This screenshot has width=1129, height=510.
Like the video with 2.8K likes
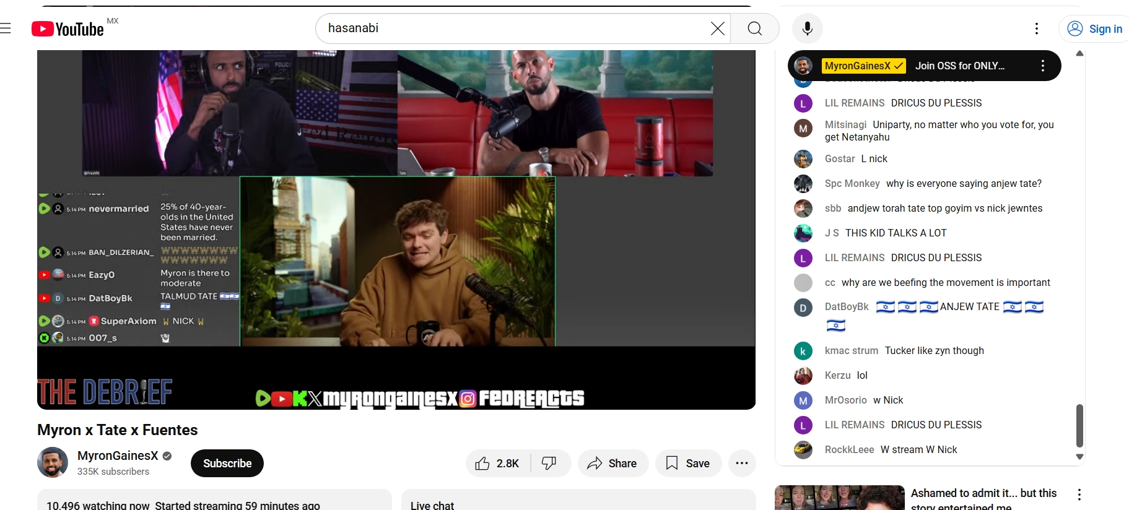point(498,464)
